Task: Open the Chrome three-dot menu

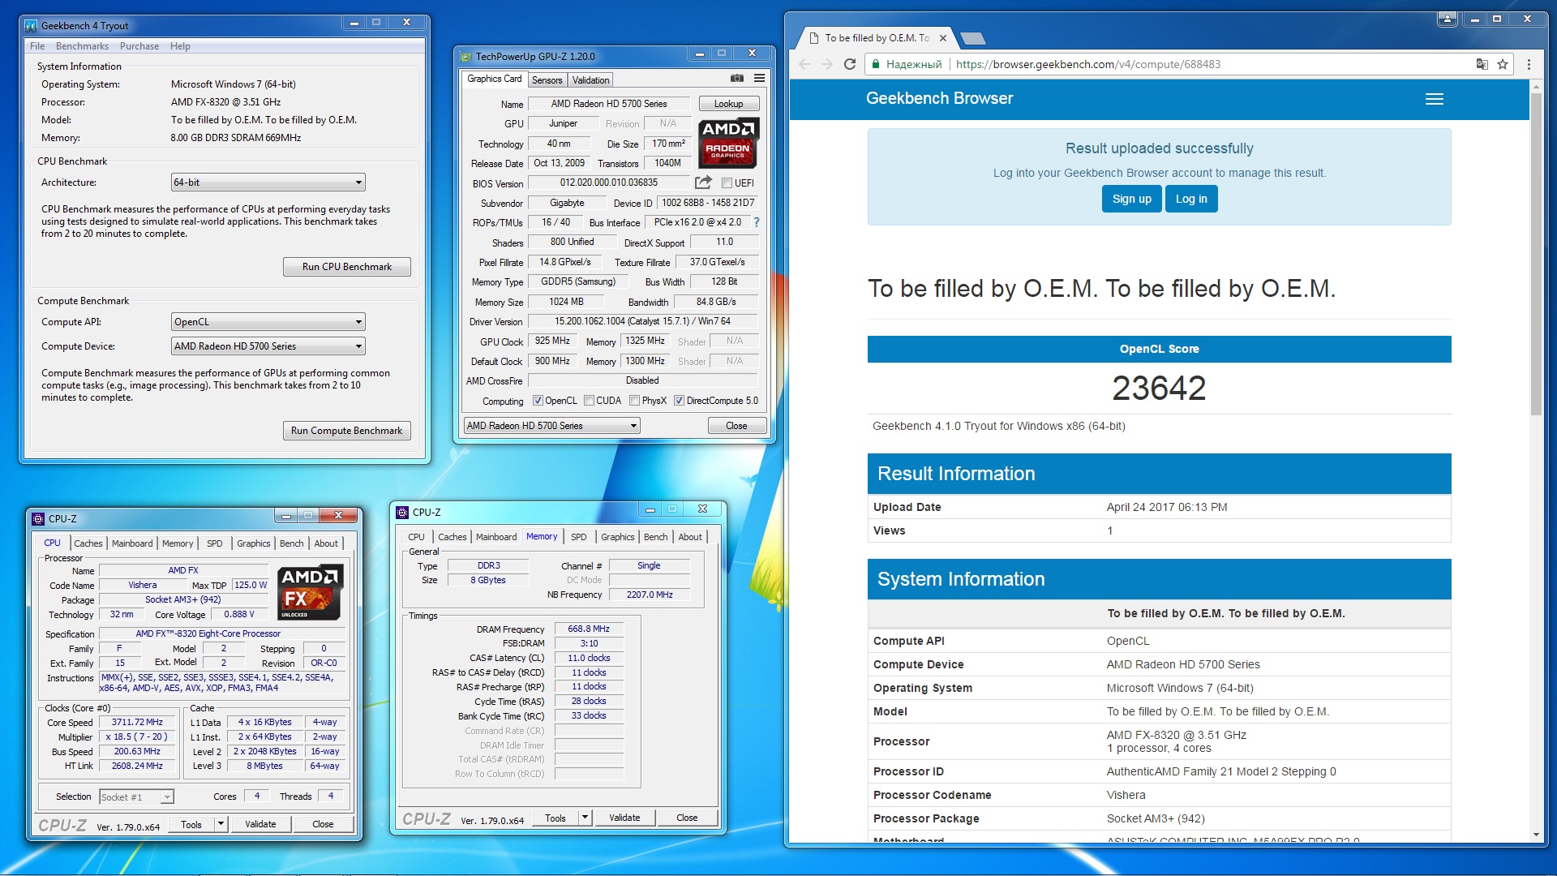Action: [x=1529, y=64]
